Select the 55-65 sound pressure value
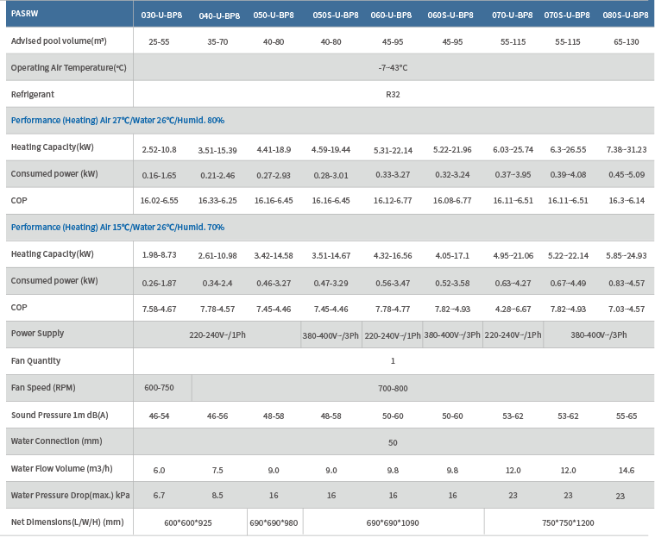The image size is (655, 544). click(626, 416)
